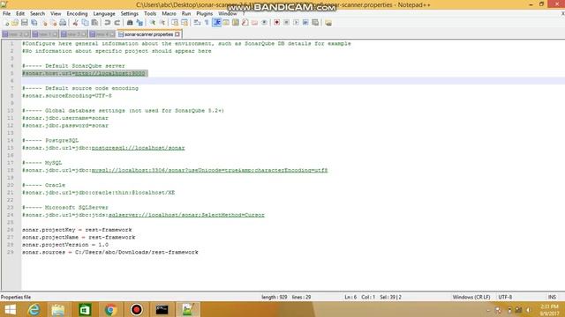Toggle INS mode in status bar
This screenshot has height=317, width=565.
coord(552,298)
